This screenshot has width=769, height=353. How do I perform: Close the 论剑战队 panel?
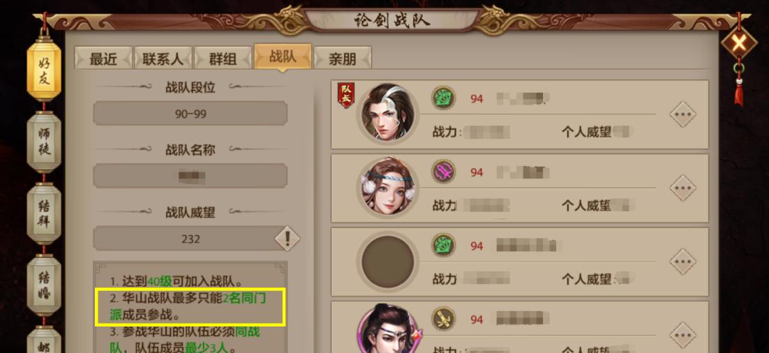(x=738, y=43)
